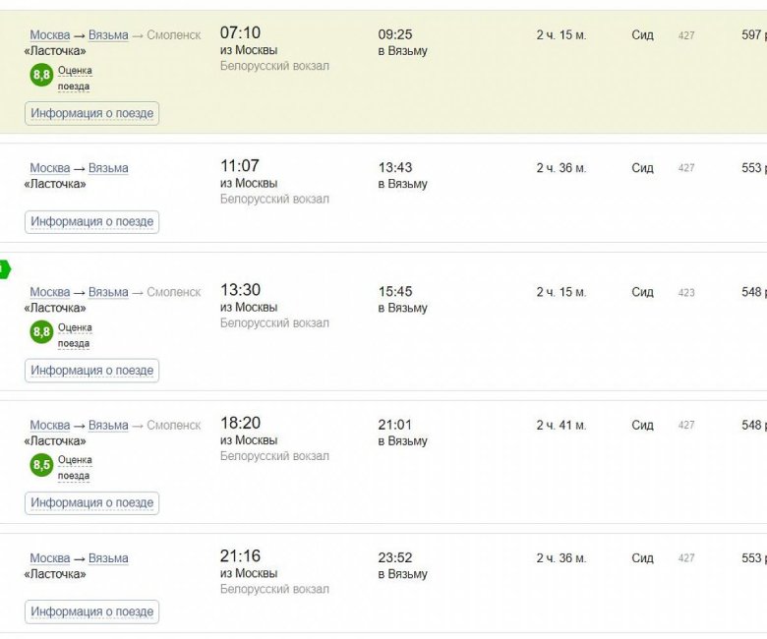
Task: Open 'Оценка поезда' link for the 13:30 train
Action: (x=74, y=335)
